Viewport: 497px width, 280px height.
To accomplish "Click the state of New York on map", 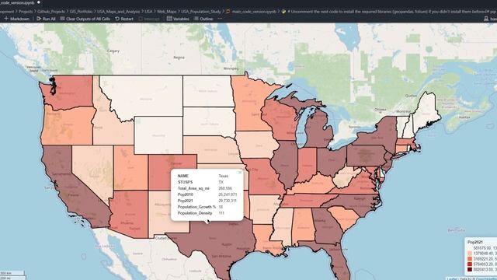I will coord(379,135).
